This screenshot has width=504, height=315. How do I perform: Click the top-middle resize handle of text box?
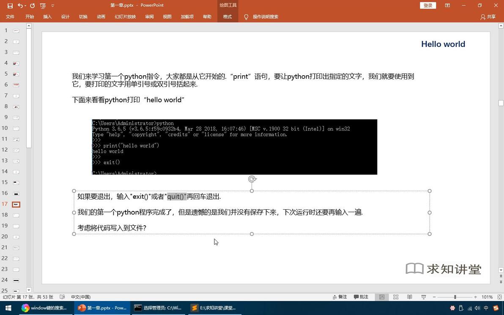(x=252, y=191)
